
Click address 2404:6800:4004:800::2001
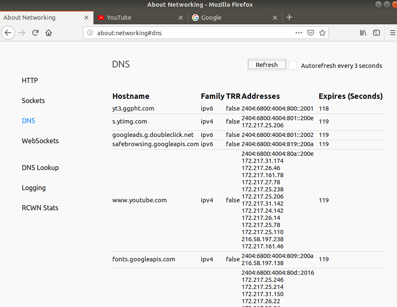click(278, 108)
